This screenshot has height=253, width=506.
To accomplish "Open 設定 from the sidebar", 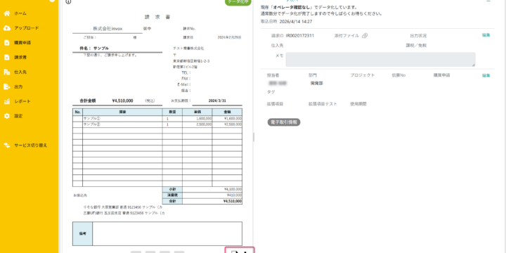I will (18, 116).
